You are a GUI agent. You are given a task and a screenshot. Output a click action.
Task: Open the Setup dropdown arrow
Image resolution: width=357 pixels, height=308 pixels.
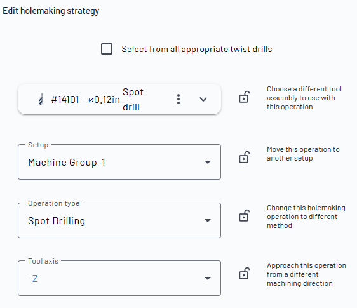pos(208,162)
